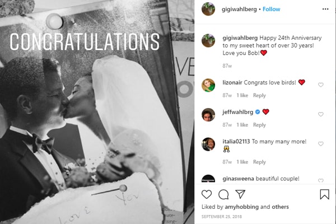The height and width of the screenshot is (224, 336).
Task: Follow gigiwahlberg
Action: point(271,9)
